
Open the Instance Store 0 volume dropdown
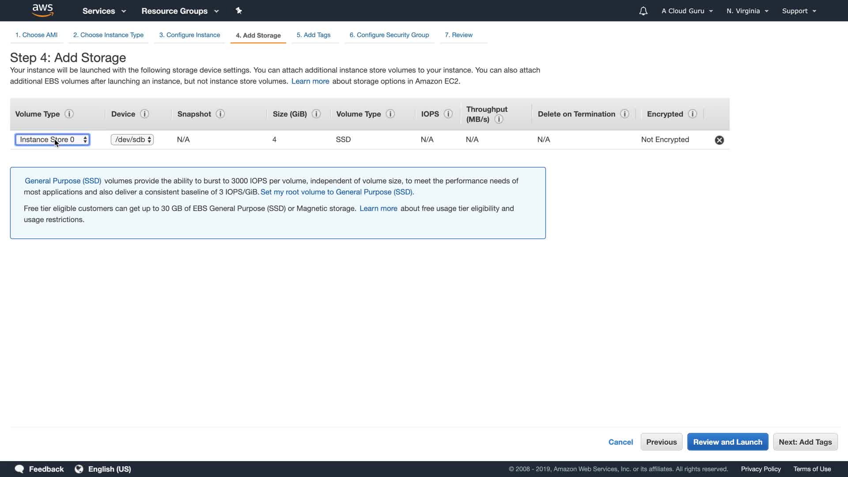[x=53, y=140]
